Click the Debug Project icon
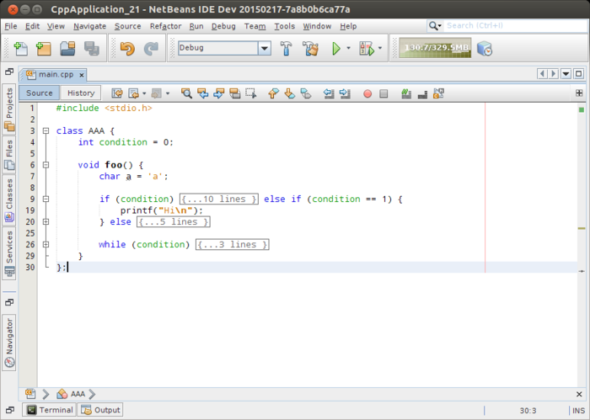590x420 pixels. click(x=368, y=49)
